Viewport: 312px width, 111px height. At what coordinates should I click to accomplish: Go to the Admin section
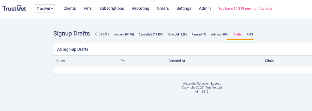click(x=205, y=8)
